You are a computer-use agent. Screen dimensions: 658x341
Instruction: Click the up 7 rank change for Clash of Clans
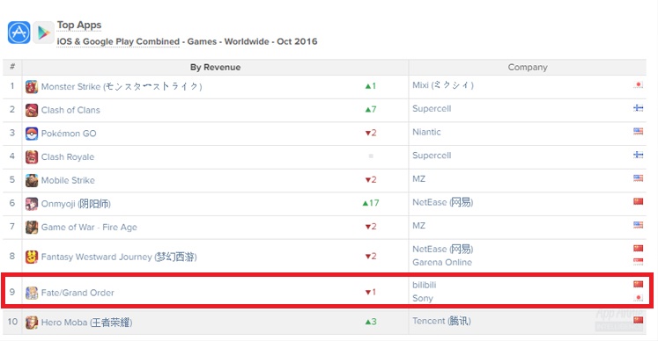(x=371, y=109)
